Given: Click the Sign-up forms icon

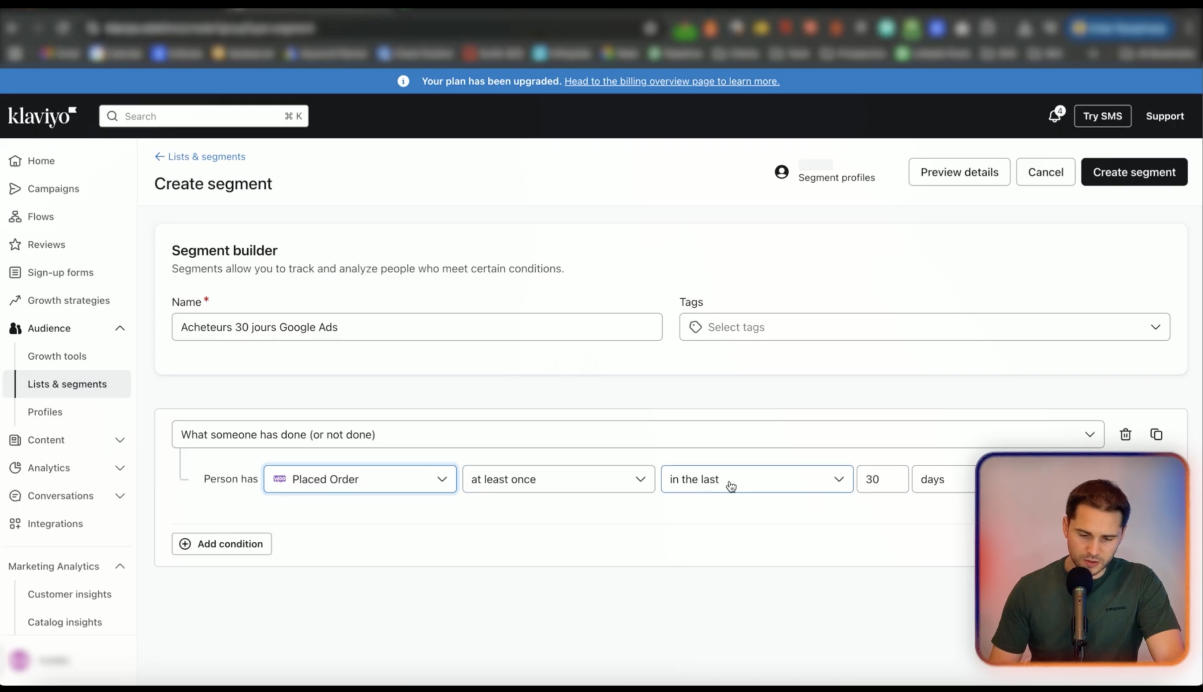Looking at the screenshot, I should [x=15, y=272].
